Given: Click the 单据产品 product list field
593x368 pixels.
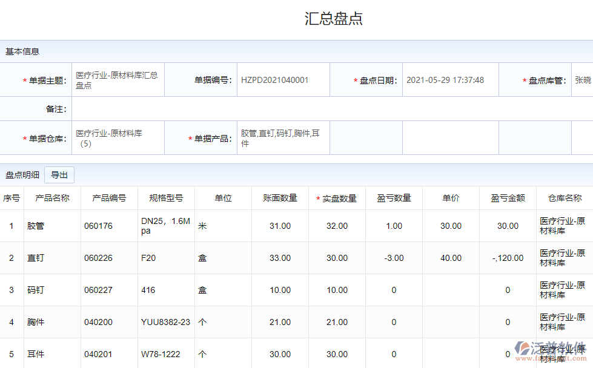Looking at the screenshot, I should point(283,138).
